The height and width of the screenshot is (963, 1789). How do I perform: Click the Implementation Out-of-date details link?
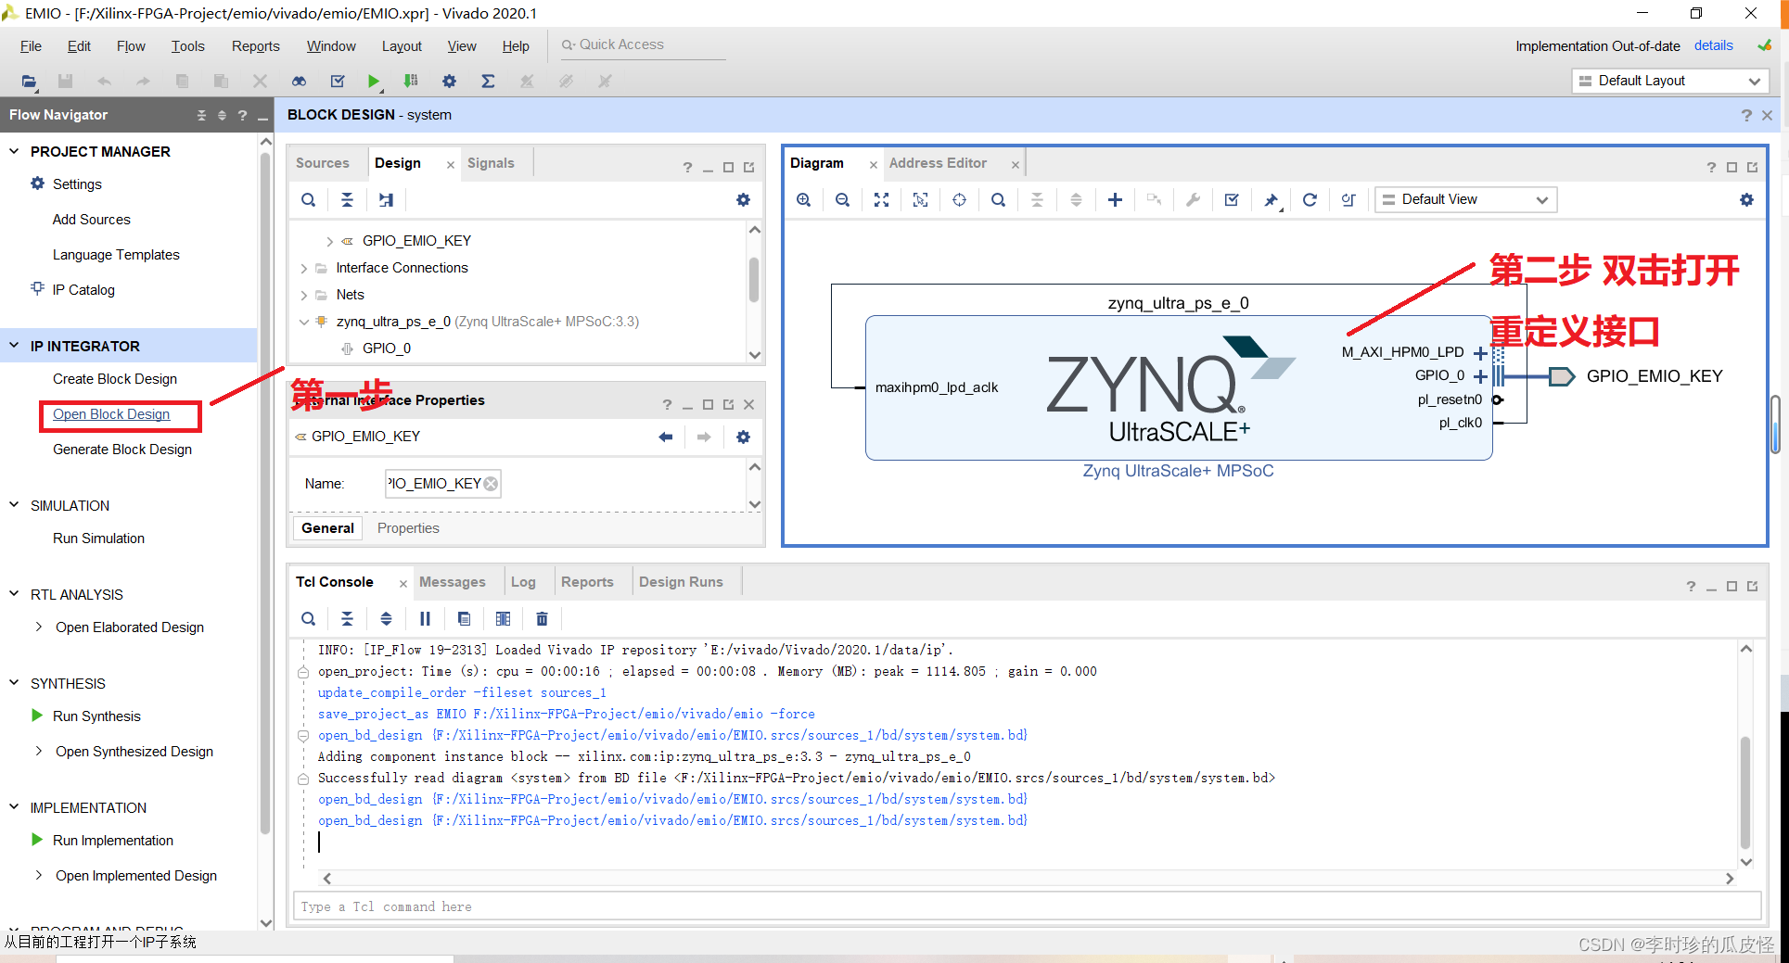1713,44
